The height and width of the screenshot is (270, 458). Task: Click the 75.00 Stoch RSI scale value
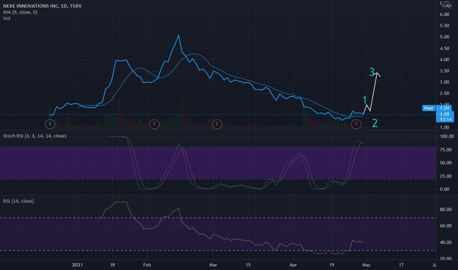click(446, 150)
